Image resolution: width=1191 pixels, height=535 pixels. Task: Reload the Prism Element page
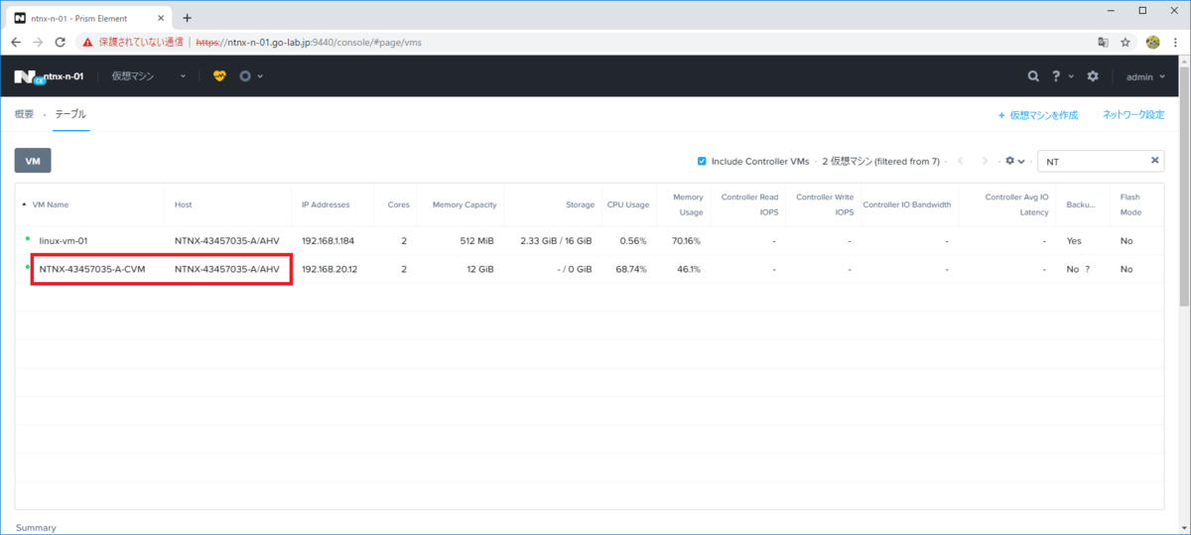click(x=60, y=43)
